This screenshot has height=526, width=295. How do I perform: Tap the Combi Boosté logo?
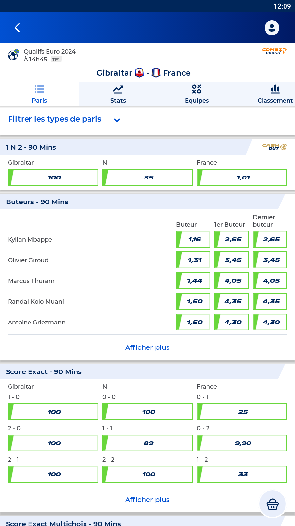coord(274,51)
